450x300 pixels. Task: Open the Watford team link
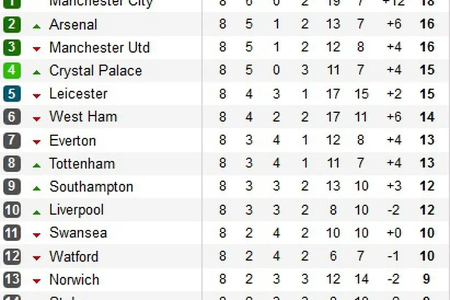74,256
